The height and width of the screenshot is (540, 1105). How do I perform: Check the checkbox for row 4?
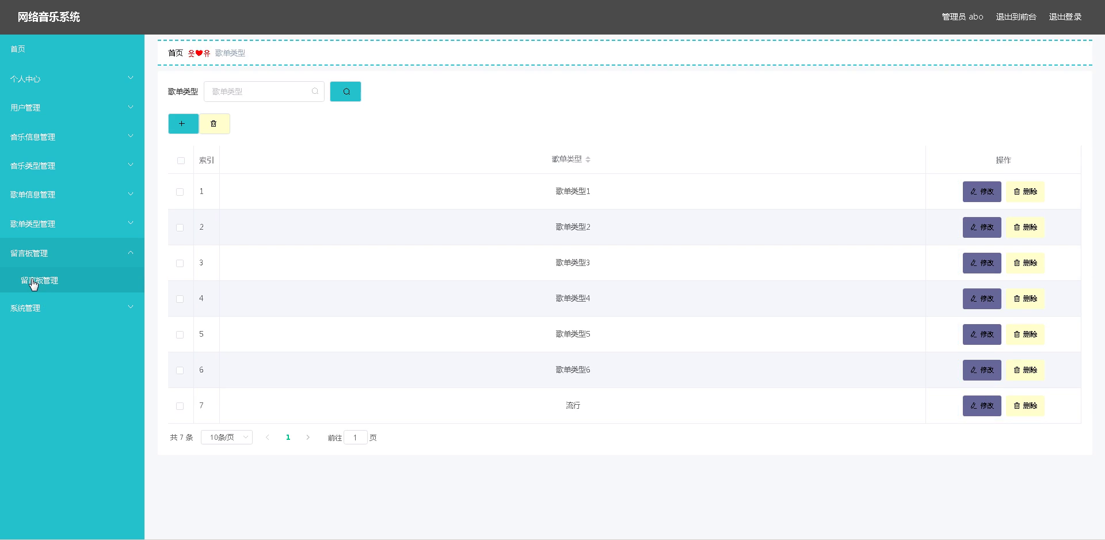pyautogui.click(x=180, y=299)
